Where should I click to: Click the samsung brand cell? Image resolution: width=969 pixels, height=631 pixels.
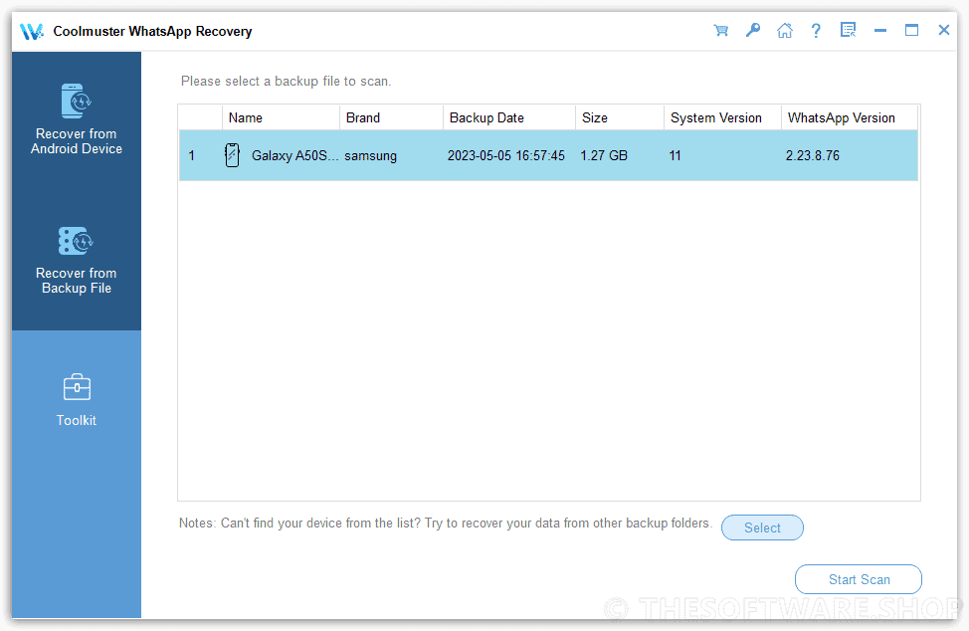370,155
